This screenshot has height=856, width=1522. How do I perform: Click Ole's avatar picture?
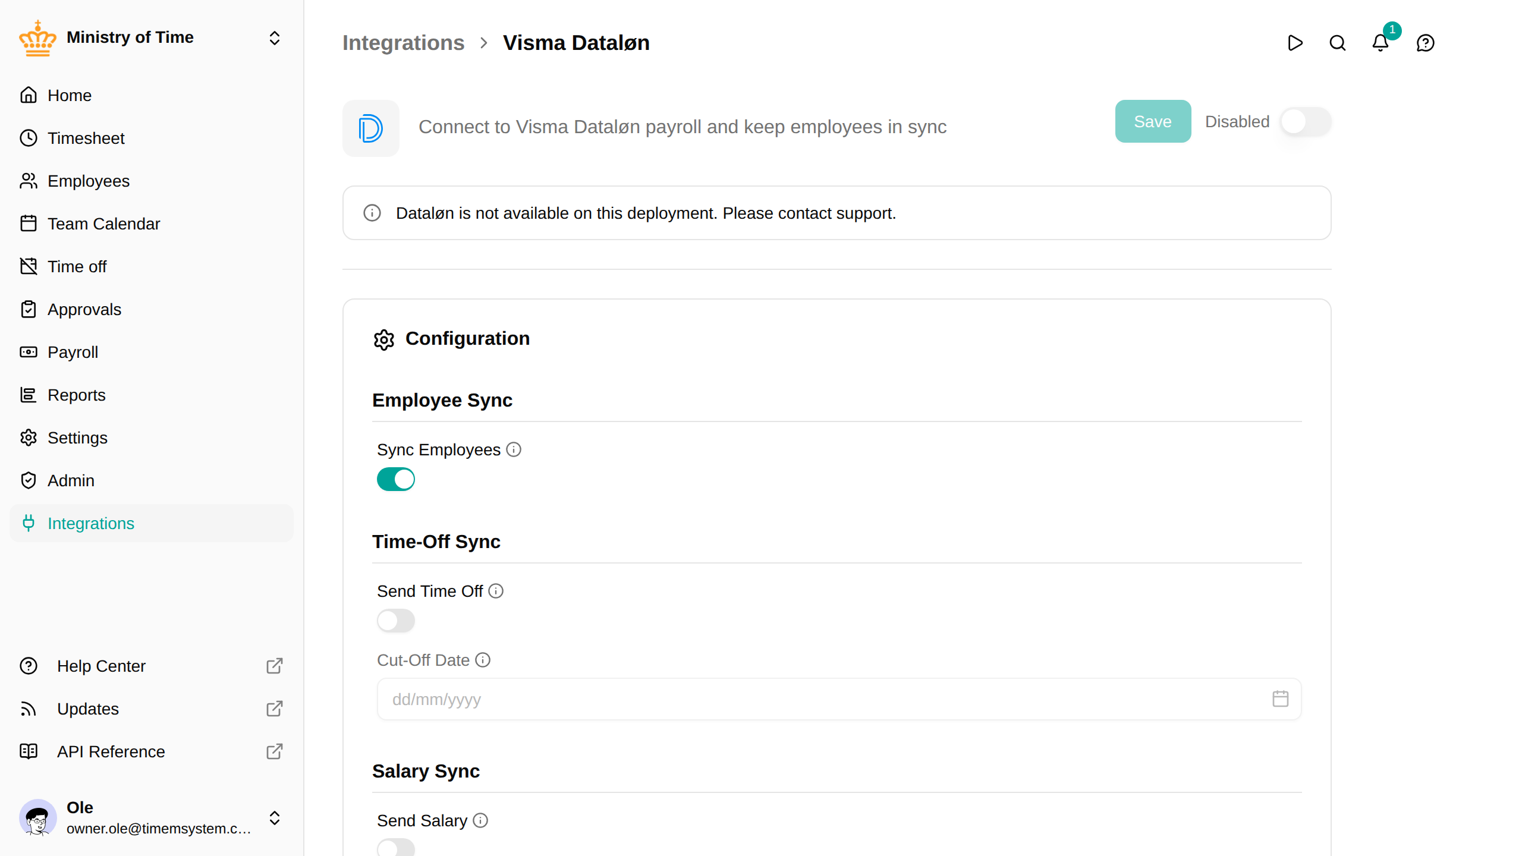[x=38, y=818]
